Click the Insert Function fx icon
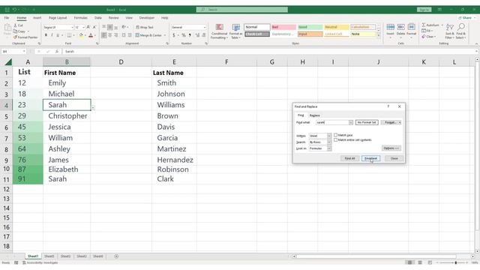Screen dimensions: 480x270 (x=57, y=52)
